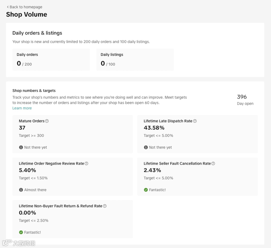
Task: Click the Shop Volume page heading
Action: click(27, 15)
